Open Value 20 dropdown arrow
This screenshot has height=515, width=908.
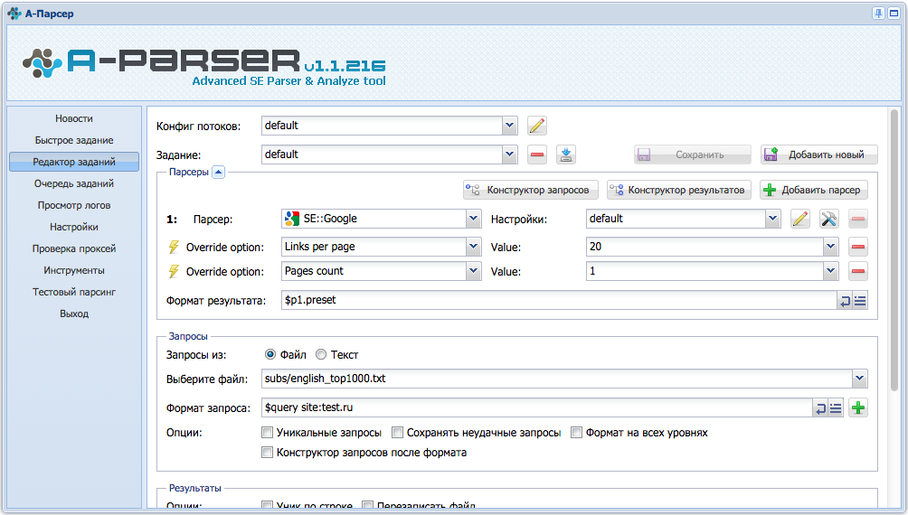pos(831,247)
